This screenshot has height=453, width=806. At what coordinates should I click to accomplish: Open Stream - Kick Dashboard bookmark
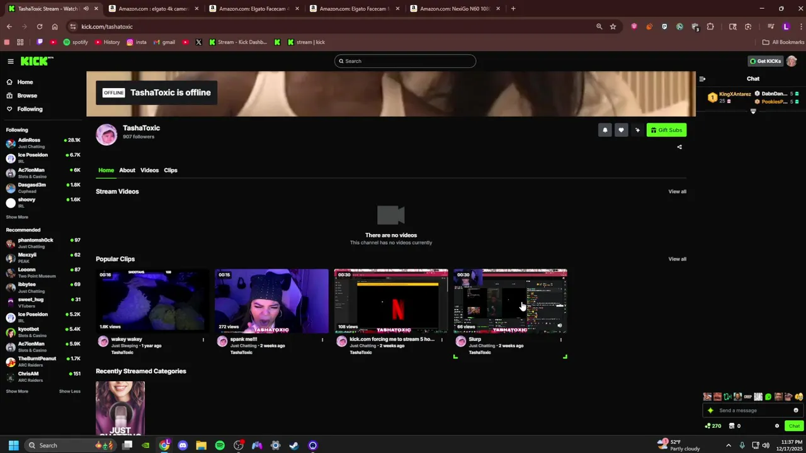[x=238, y=42]
